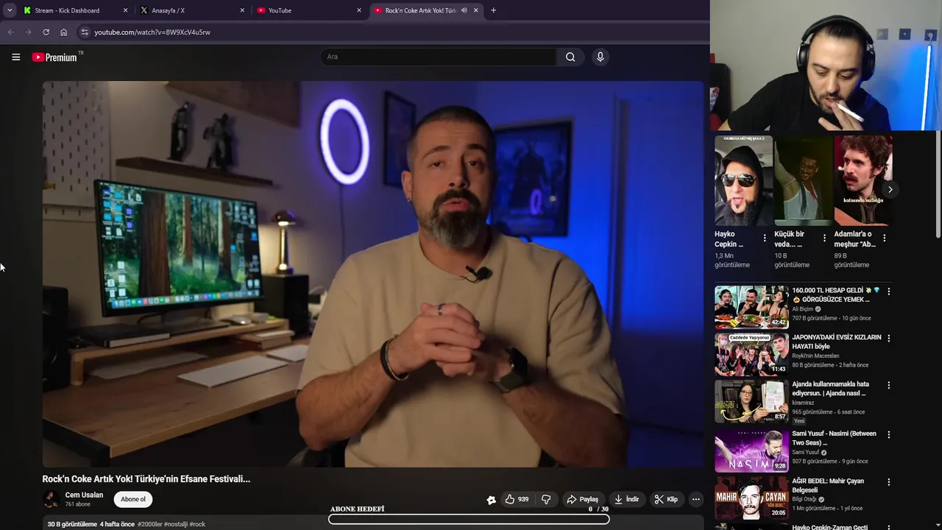Open JAPONYA'DAKİ EVSİZ KIZLARIN video thumbnail
Viewport: 942px width, 530px height.
coord(751,354)
